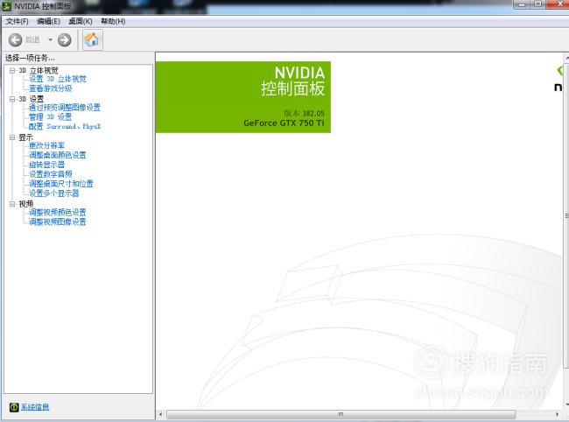The image size is (569, 422).
Task: Open the 帮助(H) menu
Action: tap(113, 21)
